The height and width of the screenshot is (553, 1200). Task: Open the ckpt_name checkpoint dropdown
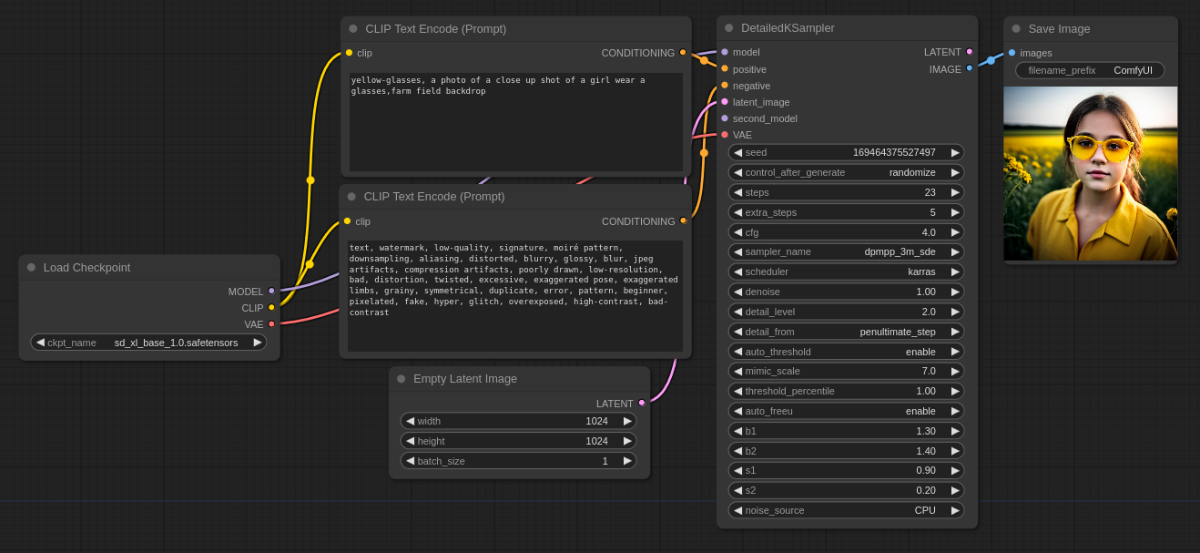148,343
